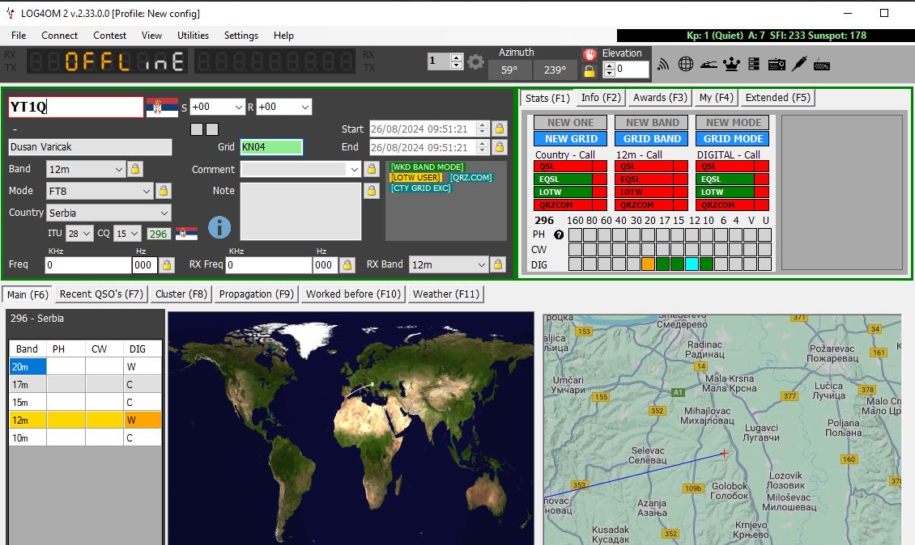Open the keyboard icon in toolbar

[822, 65]
